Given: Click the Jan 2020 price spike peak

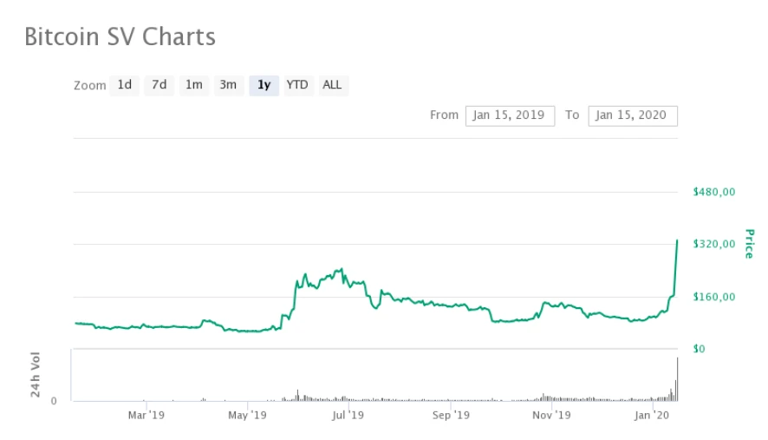Looking at the screenshot, I should point(676,240).
